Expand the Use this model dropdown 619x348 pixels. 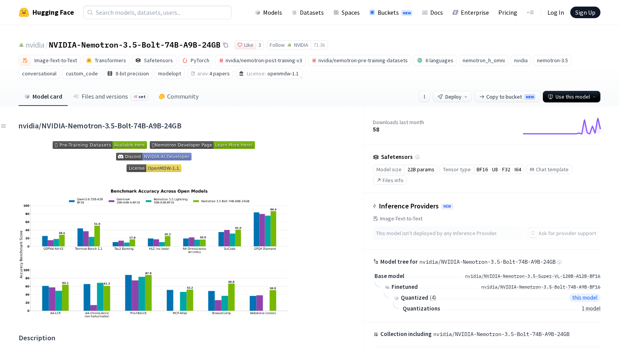coord(571,97)
